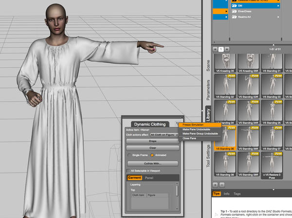Viewport: 292px width, 218px height.
Task: Expand the Realms Art folder arrow
Action: coord(278,17)
